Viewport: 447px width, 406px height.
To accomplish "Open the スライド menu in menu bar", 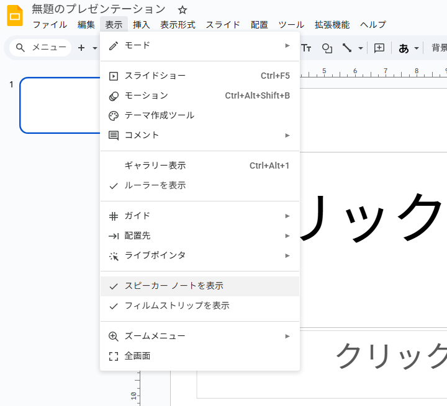I will pos(223,25).
